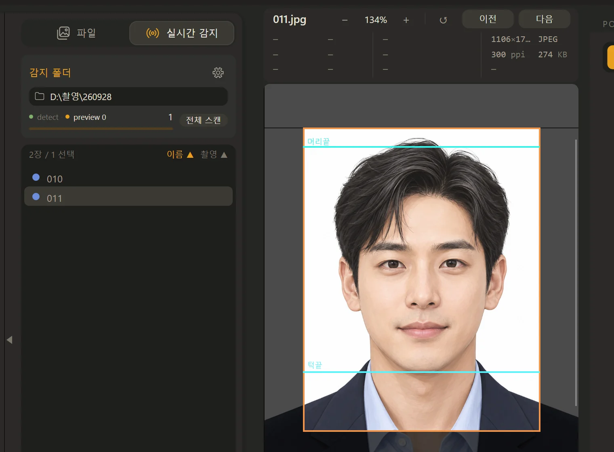Reset view with the rotate arrow icon
The height and width of the screenshot is (452, 614).
pos(443,20)
